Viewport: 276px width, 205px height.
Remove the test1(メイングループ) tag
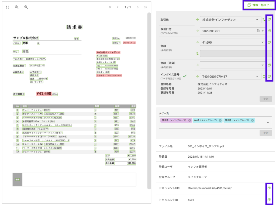220,120
